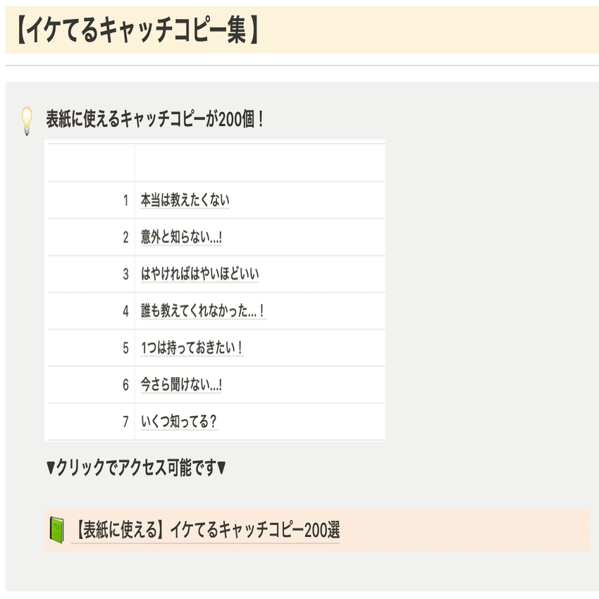Open the 1つは持っておきたい！ link
Viewport: 599px width, 599px height.
[x=192, y=348]
